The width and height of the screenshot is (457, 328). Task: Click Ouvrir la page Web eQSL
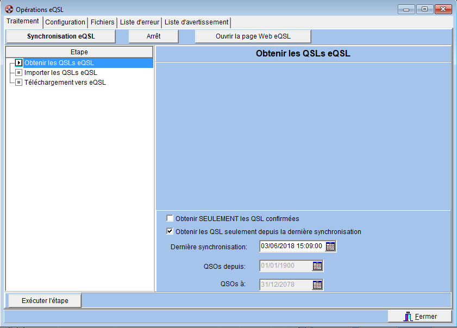[253, 36]
